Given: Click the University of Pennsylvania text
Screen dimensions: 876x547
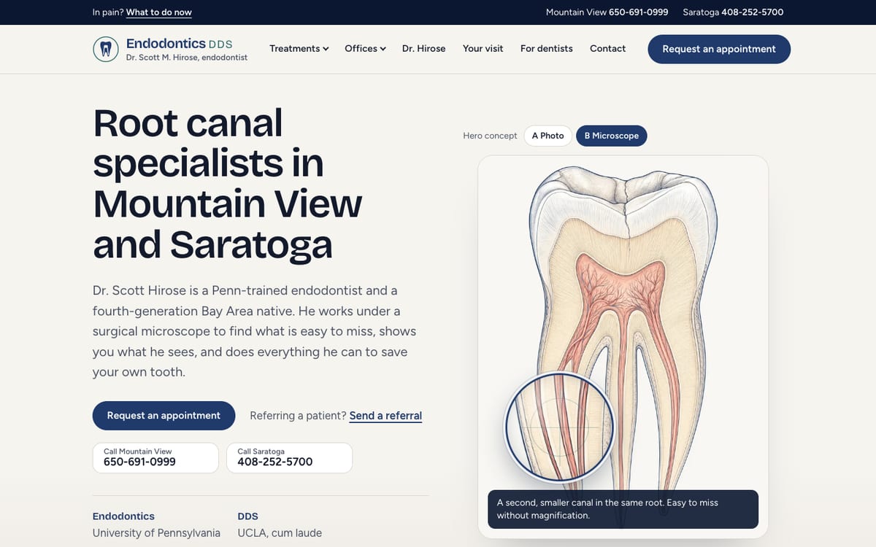Looking at the screenshot, I should [x=156, y=533].
